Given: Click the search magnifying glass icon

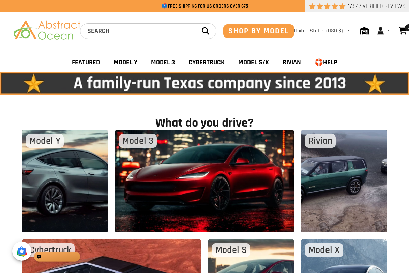Looking at the screenshot, I should click(205, 31).
